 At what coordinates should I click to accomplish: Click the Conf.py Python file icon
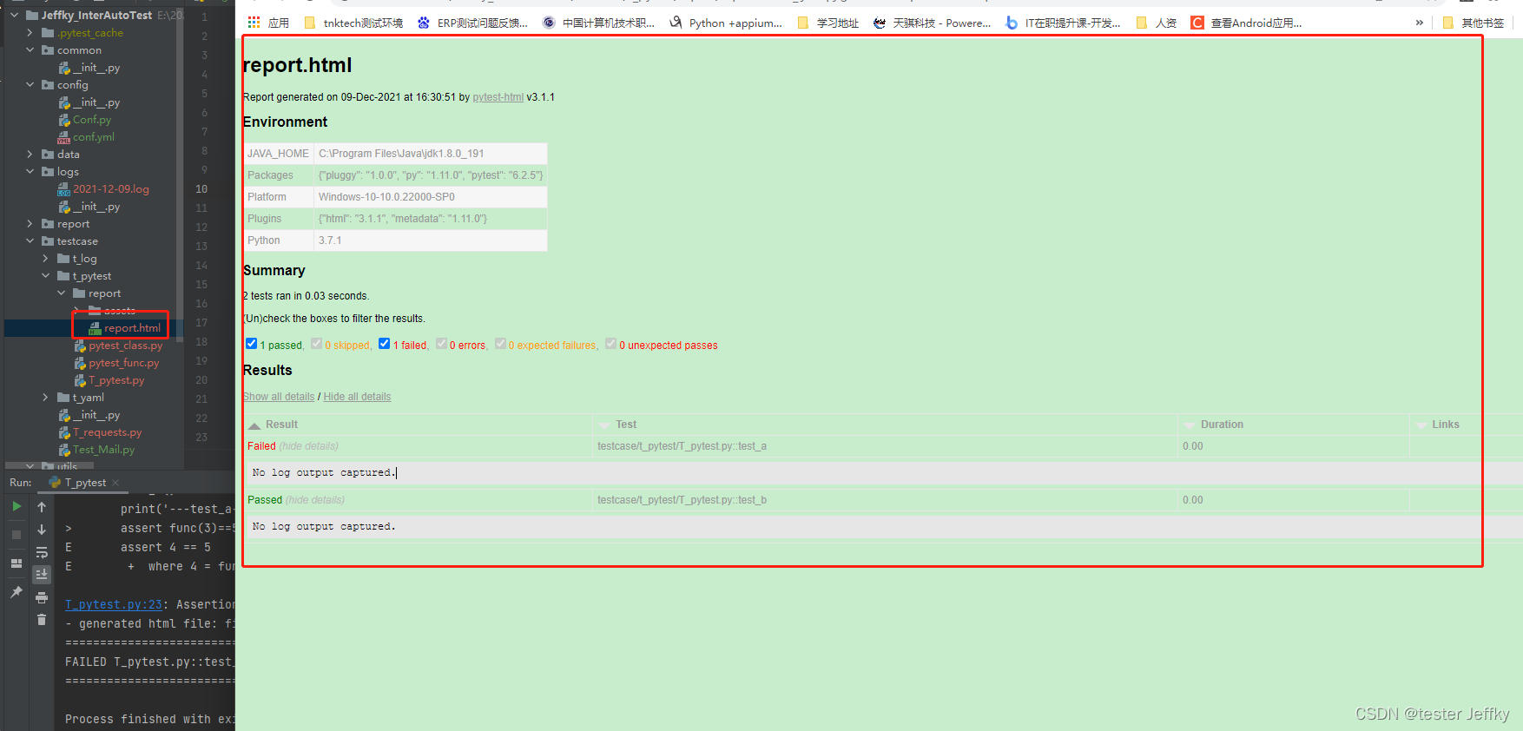64,120
